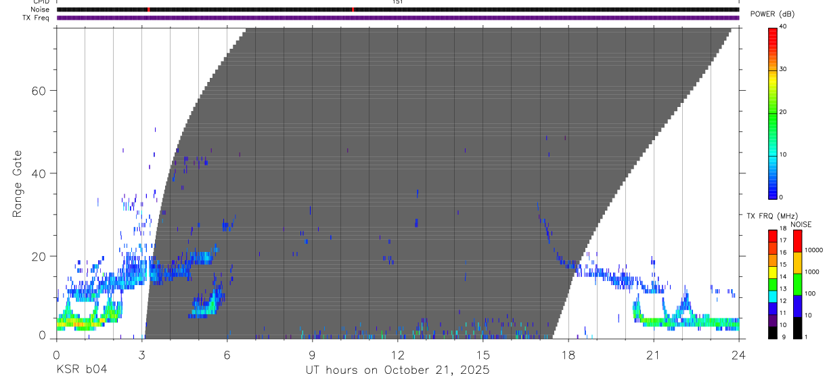
Task: Click the TX FRQ (MHz) color scale bar
Action: (x=773, y=284)
